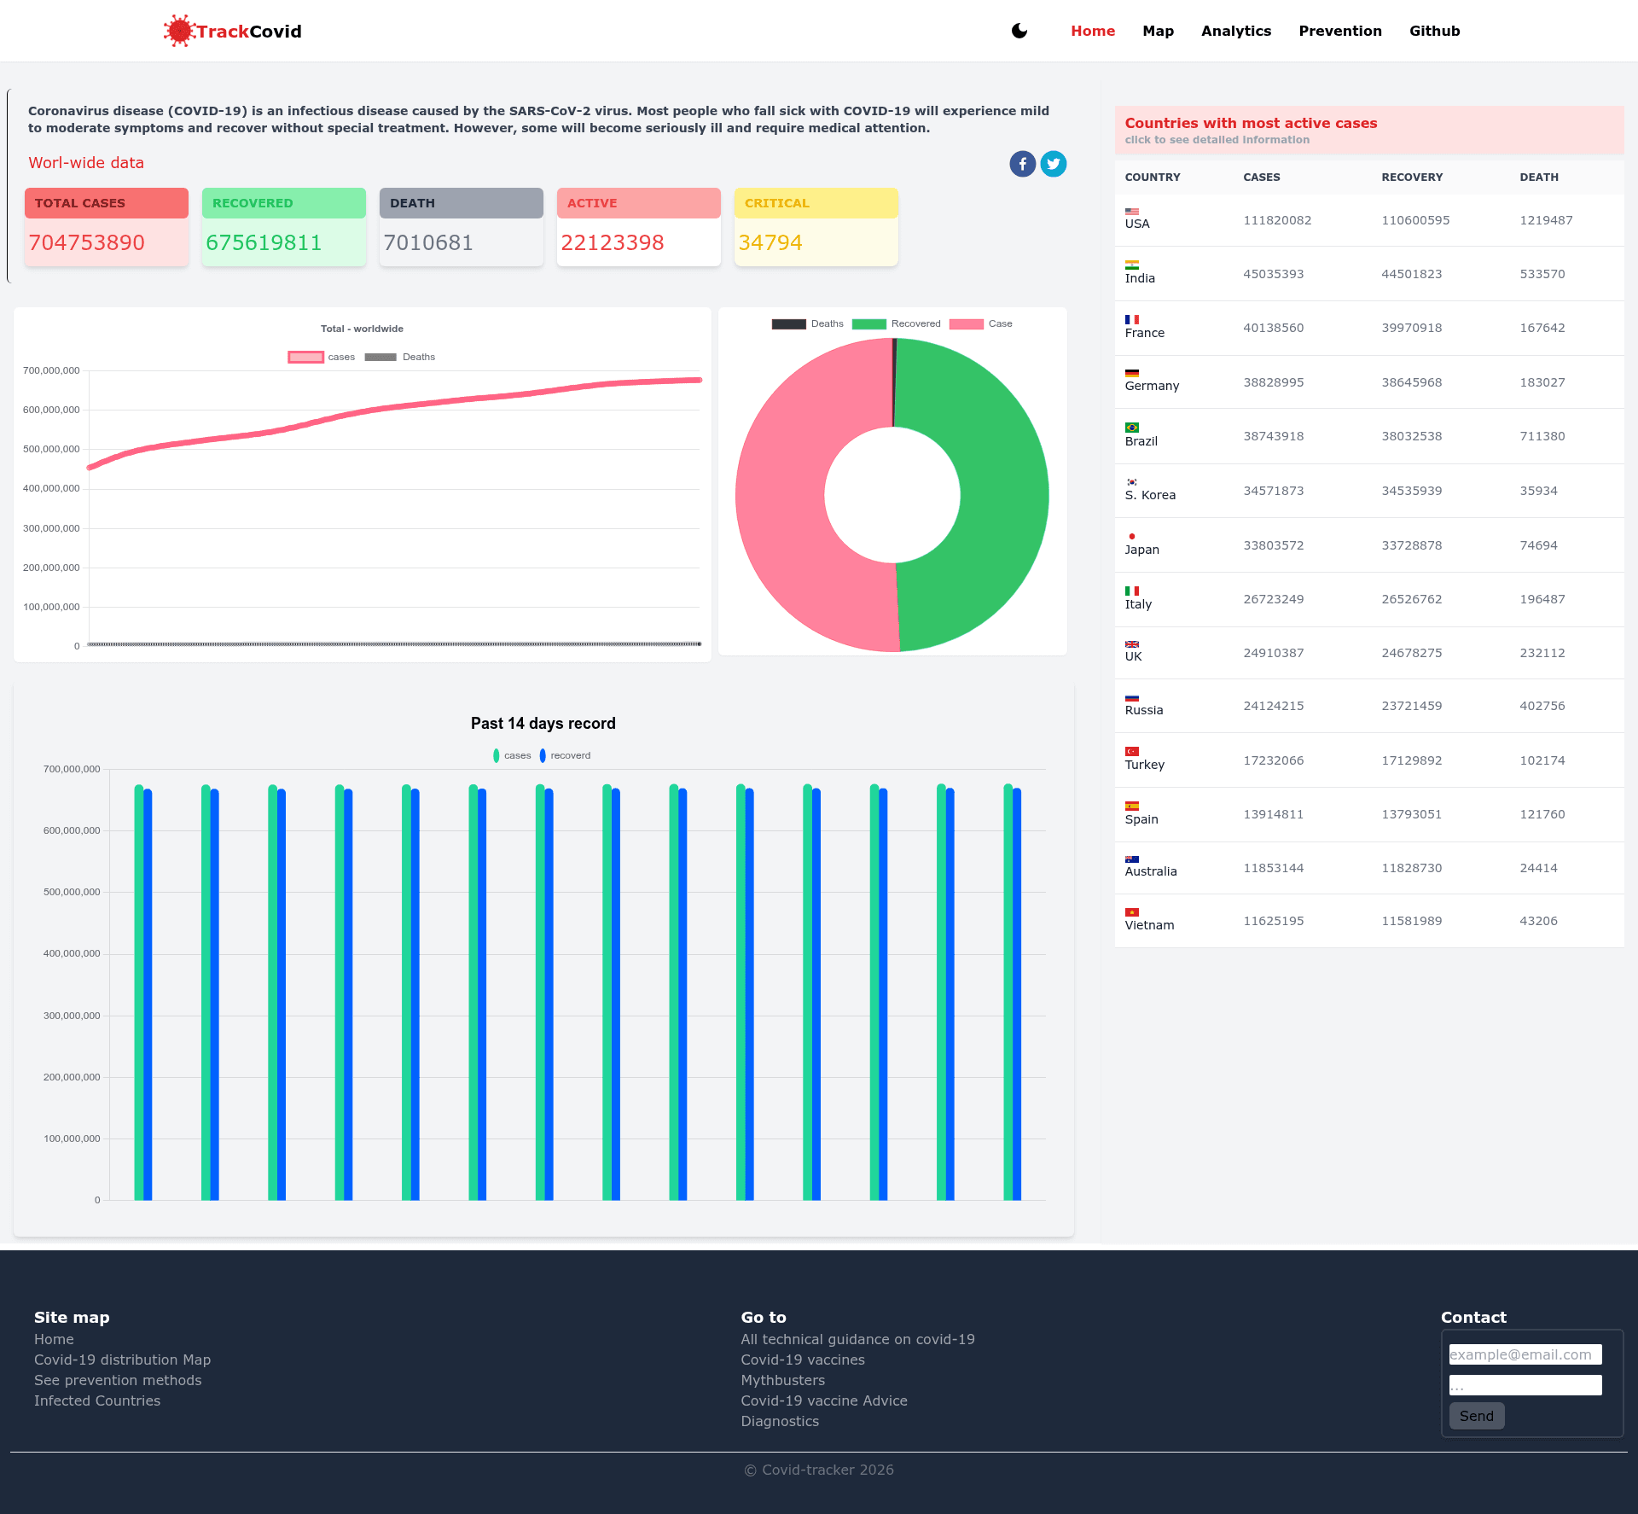Click the CASES column header
The image size is (1638, 1514).
[1262, 178]
